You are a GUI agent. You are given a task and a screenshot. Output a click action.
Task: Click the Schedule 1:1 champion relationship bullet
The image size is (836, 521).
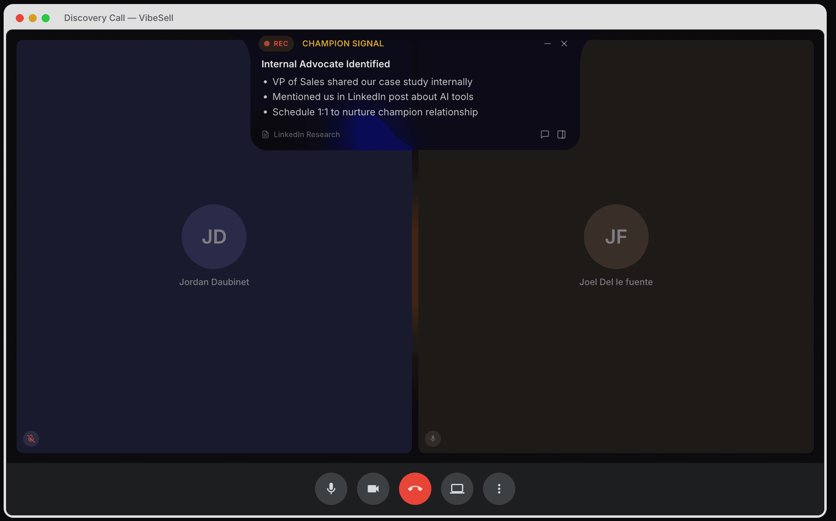tap(375, 112)
